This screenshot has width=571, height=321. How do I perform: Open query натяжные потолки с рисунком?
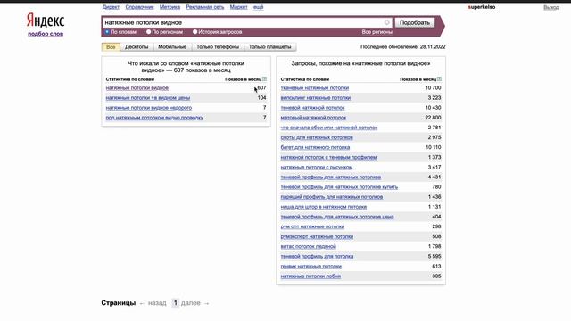[317, 167]
